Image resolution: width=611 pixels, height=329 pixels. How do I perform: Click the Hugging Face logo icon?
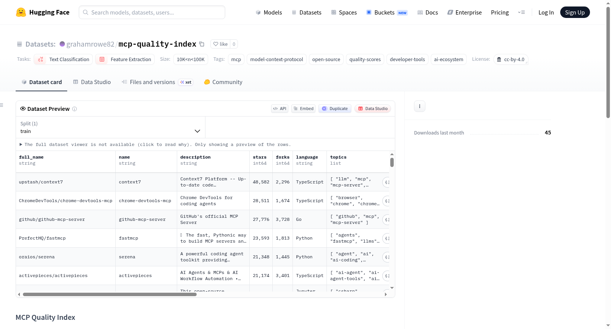(x=21, y=12)
